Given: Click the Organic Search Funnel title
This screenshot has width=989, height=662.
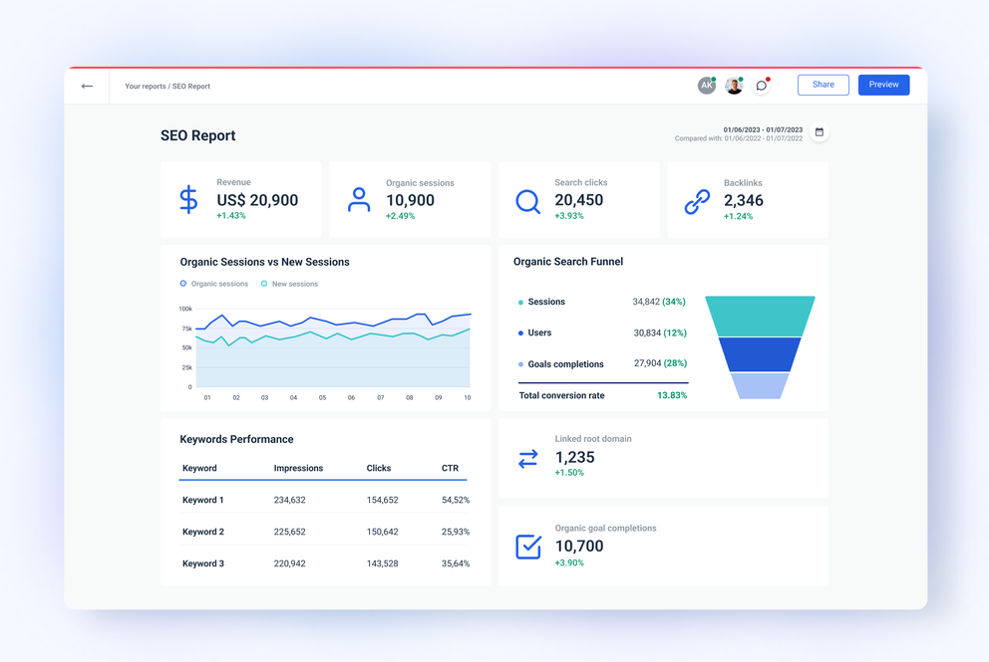Looking at the screenshot, I should click(567, 262).
